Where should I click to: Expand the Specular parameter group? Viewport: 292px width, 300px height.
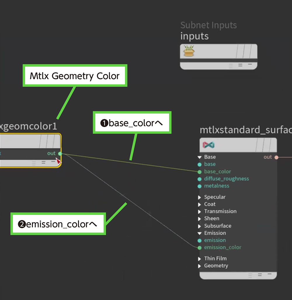point(200,197)
